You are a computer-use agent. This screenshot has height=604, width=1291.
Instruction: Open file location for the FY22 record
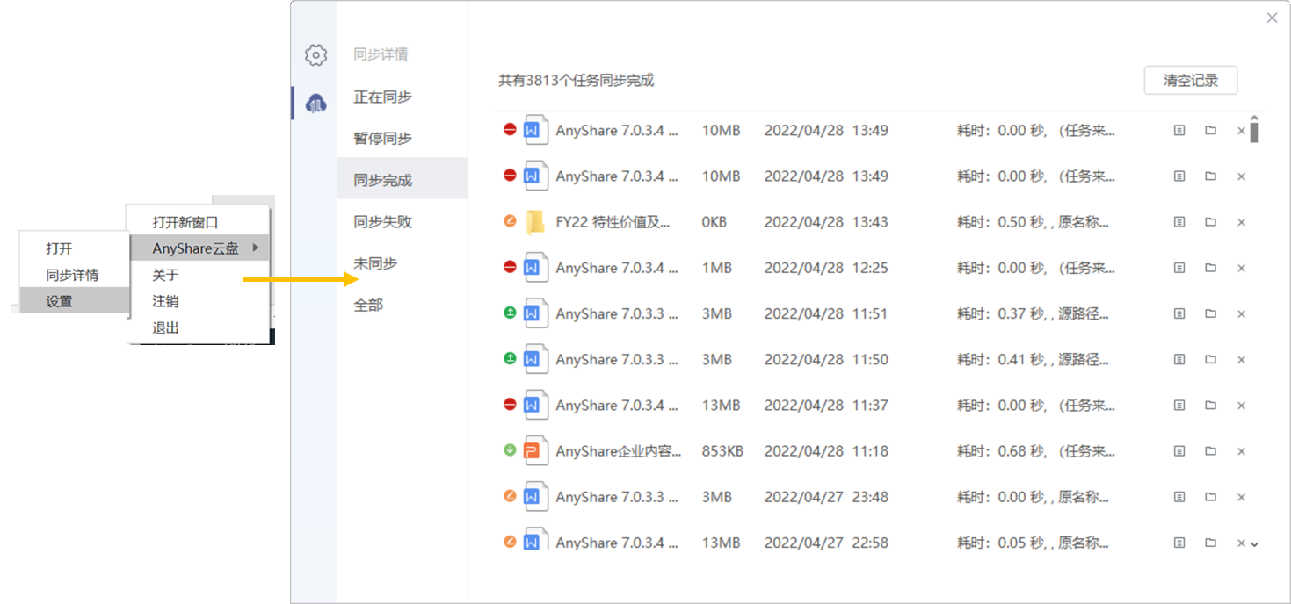point(1210,222)
